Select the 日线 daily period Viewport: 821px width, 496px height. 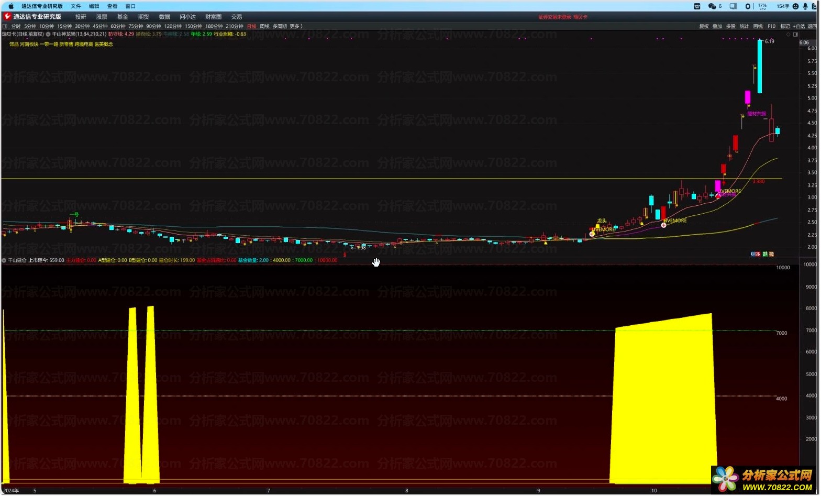coord(252,26)
